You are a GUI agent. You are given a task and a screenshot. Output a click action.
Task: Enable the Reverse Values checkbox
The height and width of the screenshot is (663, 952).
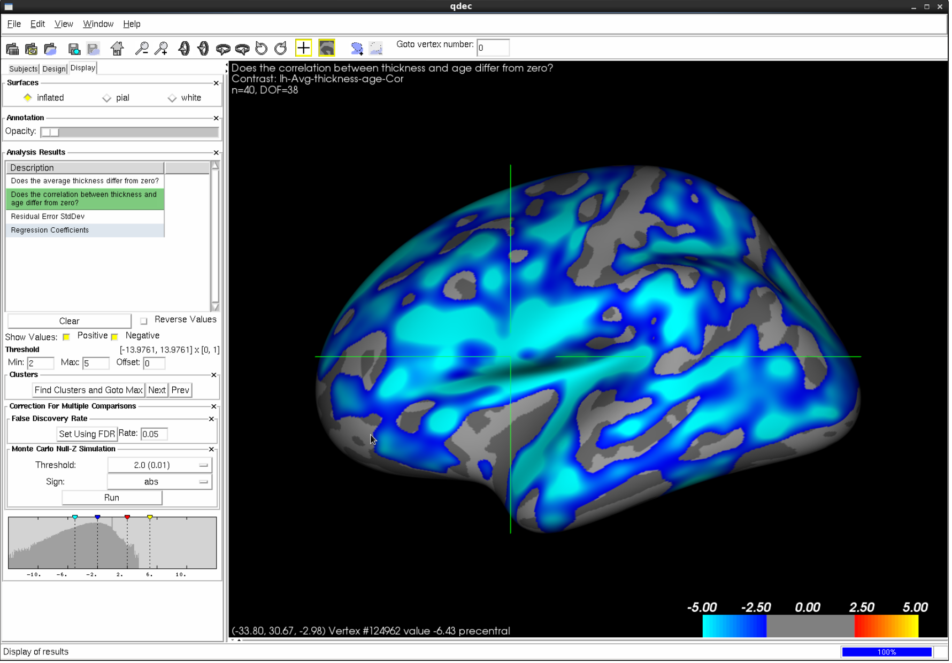coord(143,321)
